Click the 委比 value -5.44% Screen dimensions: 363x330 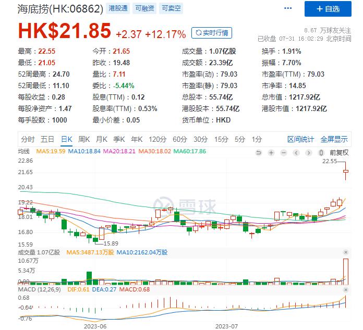click(124, 85)
